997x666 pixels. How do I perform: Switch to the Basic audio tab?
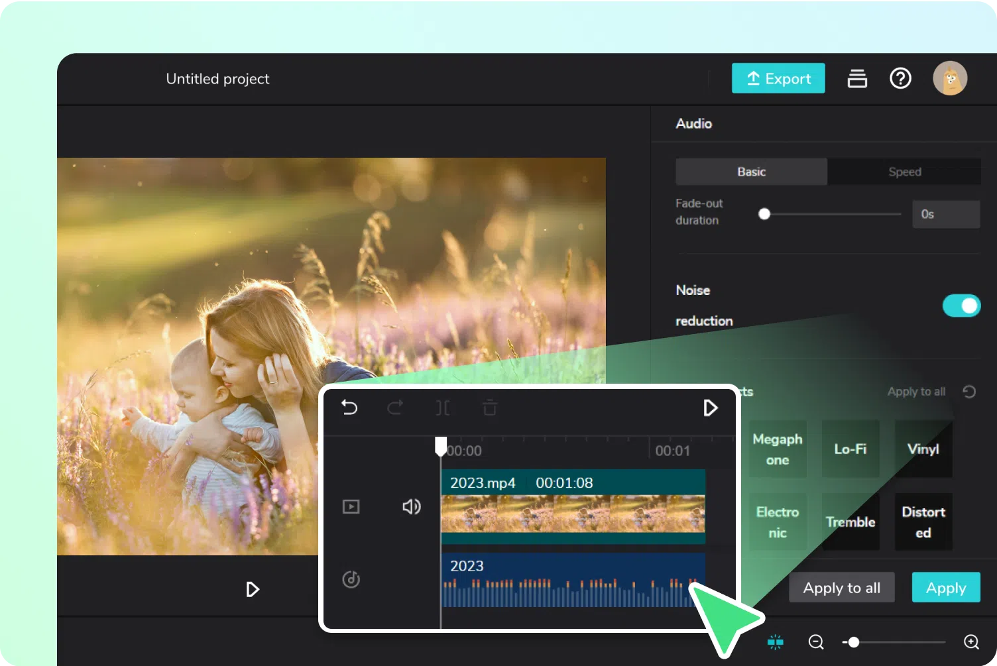[x=751, y=172]
